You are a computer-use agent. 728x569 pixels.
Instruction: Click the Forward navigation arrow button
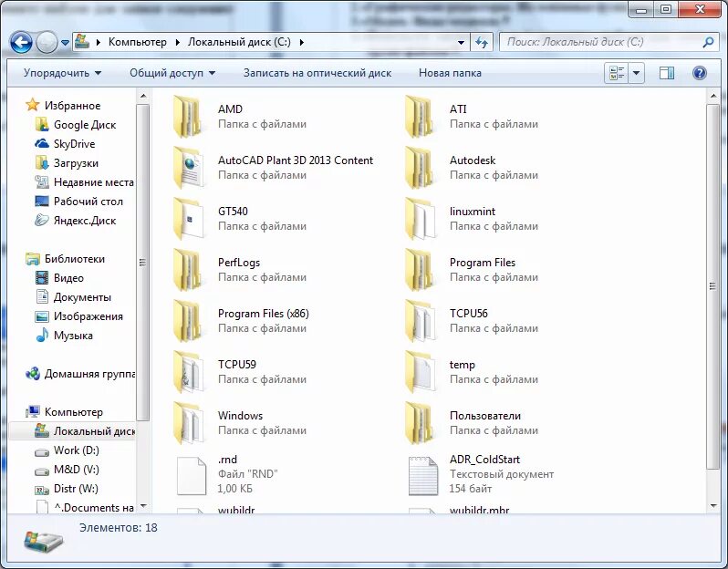click(x=47, y=42)
